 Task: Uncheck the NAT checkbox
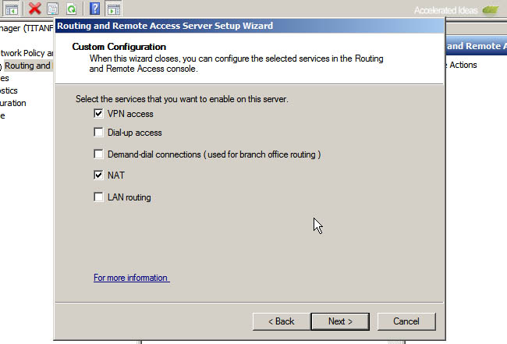98,175
